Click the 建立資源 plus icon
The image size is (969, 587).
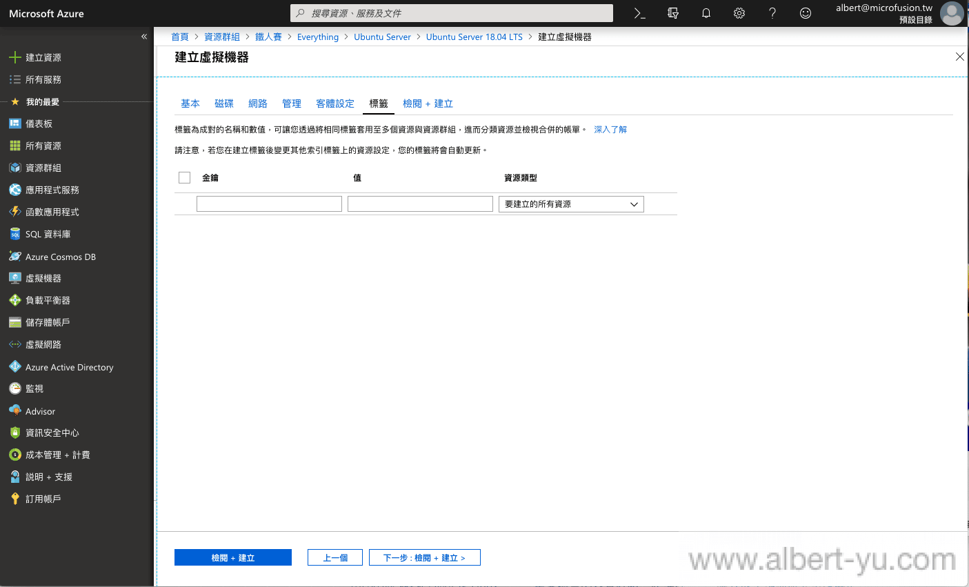tap(15, 57)
